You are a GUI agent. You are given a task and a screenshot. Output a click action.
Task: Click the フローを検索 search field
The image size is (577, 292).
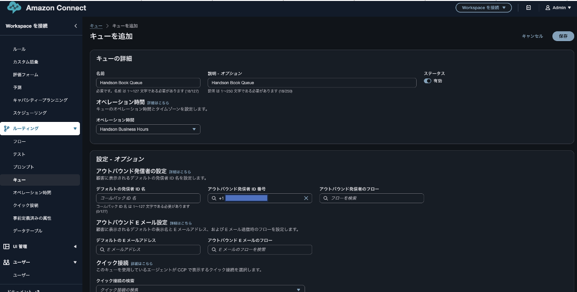(x=371, y=198)
